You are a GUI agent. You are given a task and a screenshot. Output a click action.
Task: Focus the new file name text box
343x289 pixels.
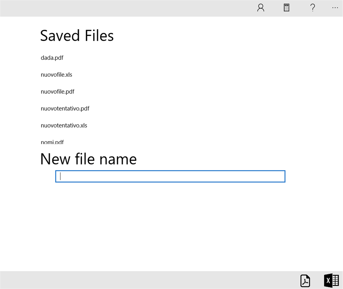click(170, 176)
